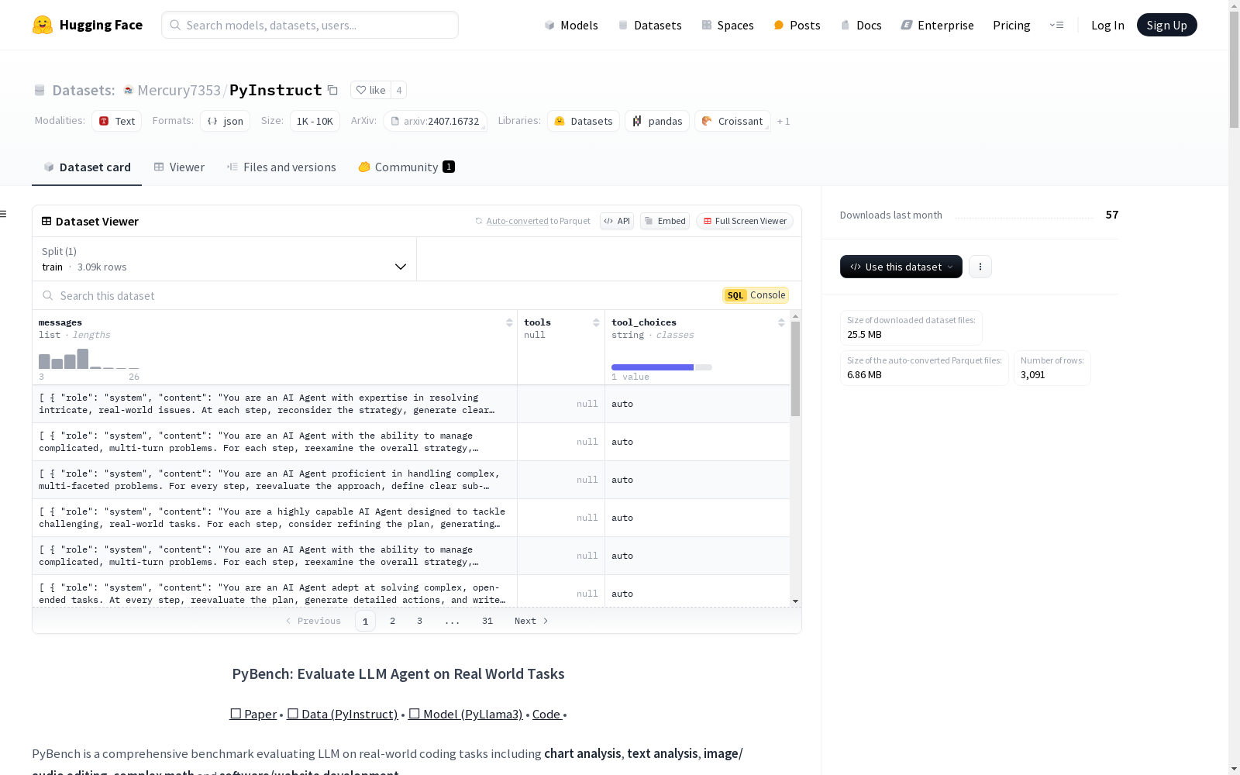The image size is (1240, 775).
Task: Click the Next page button
Action: (x=532, y=621)
